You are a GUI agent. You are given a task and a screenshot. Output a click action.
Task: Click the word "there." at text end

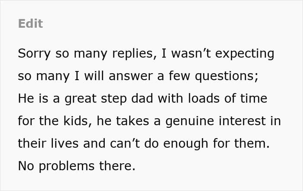coord(117,166)
